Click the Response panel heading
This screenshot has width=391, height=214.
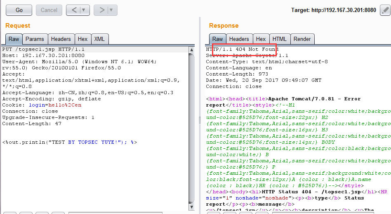pos(224,26)
